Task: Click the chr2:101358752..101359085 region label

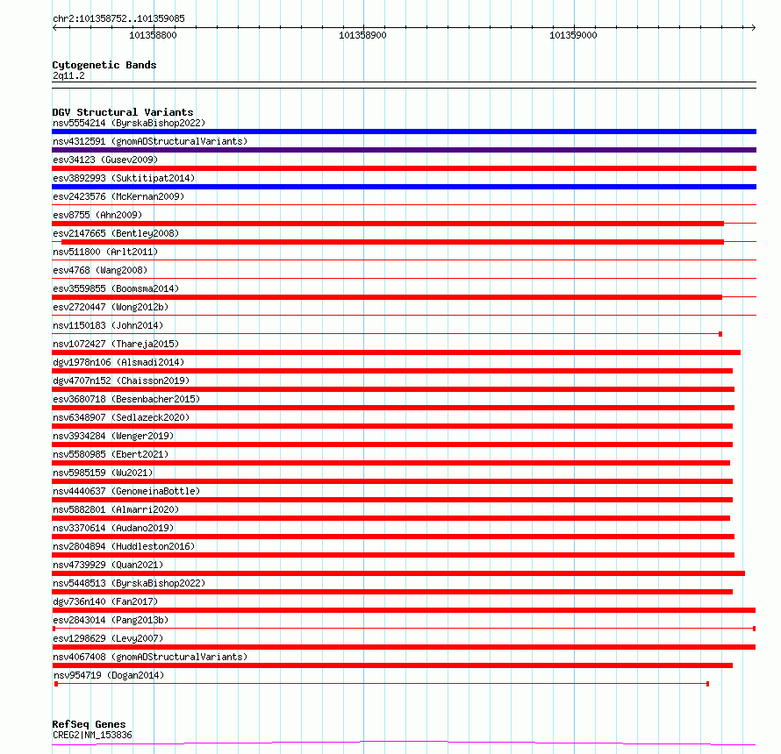Action: click(118, 18)
